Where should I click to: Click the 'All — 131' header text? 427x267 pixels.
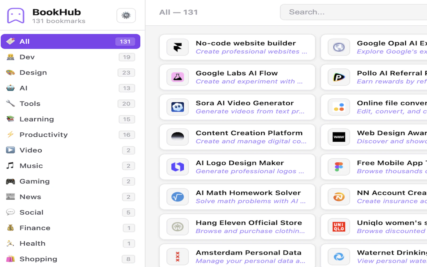point(179,12)
